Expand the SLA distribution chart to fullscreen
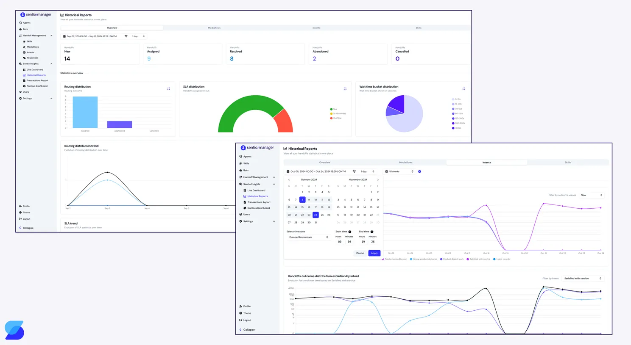This screenshot has width=631, height=345. pyautogui.click(x=345, y=89)
